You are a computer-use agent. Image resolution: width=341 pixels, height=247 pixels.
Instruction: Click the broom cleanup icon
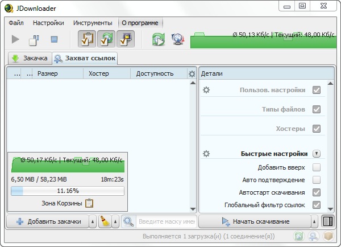[105, 221]
